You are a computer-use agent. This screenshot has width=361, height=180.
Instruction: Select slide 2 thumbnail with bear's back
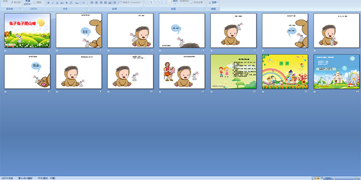pos(79,30)
